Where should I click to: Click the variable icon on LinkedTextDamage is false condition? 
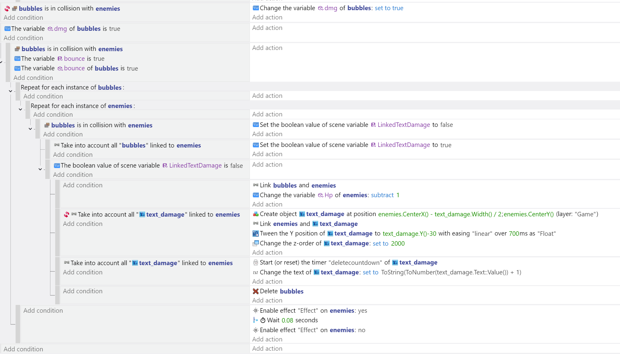pyautogui.click(x=57, y=165)
